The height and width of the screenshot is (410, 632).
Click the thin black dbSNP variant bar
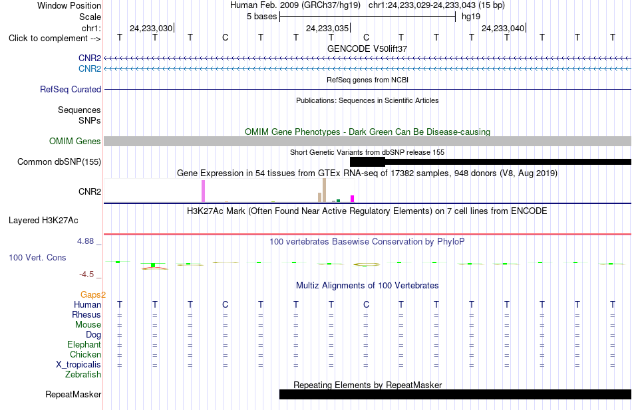508,162
